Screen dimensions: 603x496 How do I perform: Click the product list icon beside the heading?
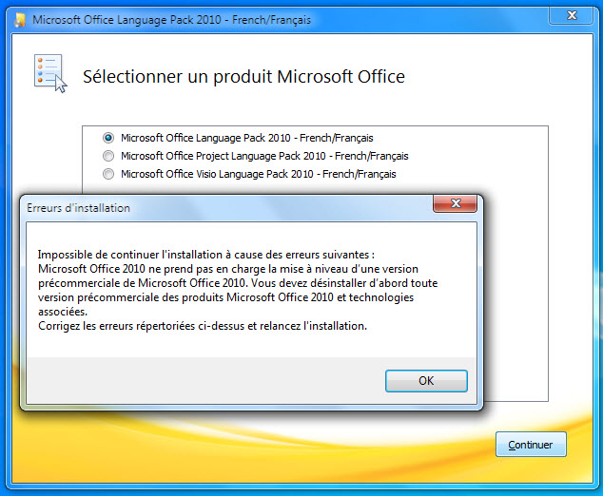point(50,73)
